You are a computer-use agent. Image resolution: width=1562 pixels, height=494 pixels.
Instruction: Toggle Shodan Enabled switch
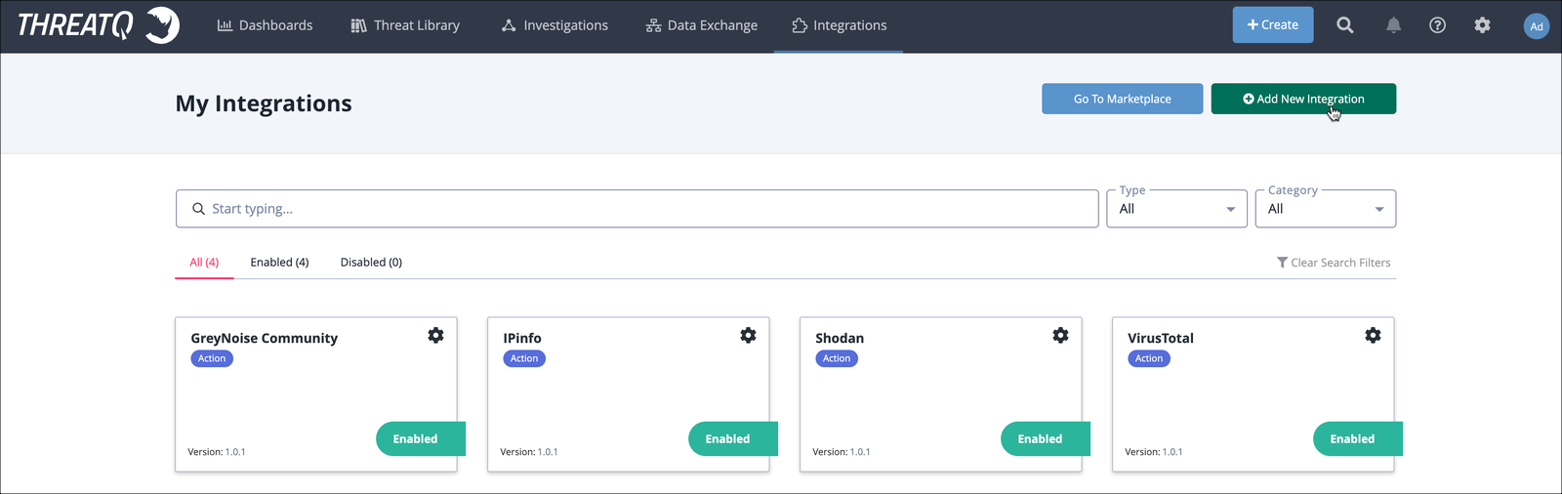coord(1046,438)
